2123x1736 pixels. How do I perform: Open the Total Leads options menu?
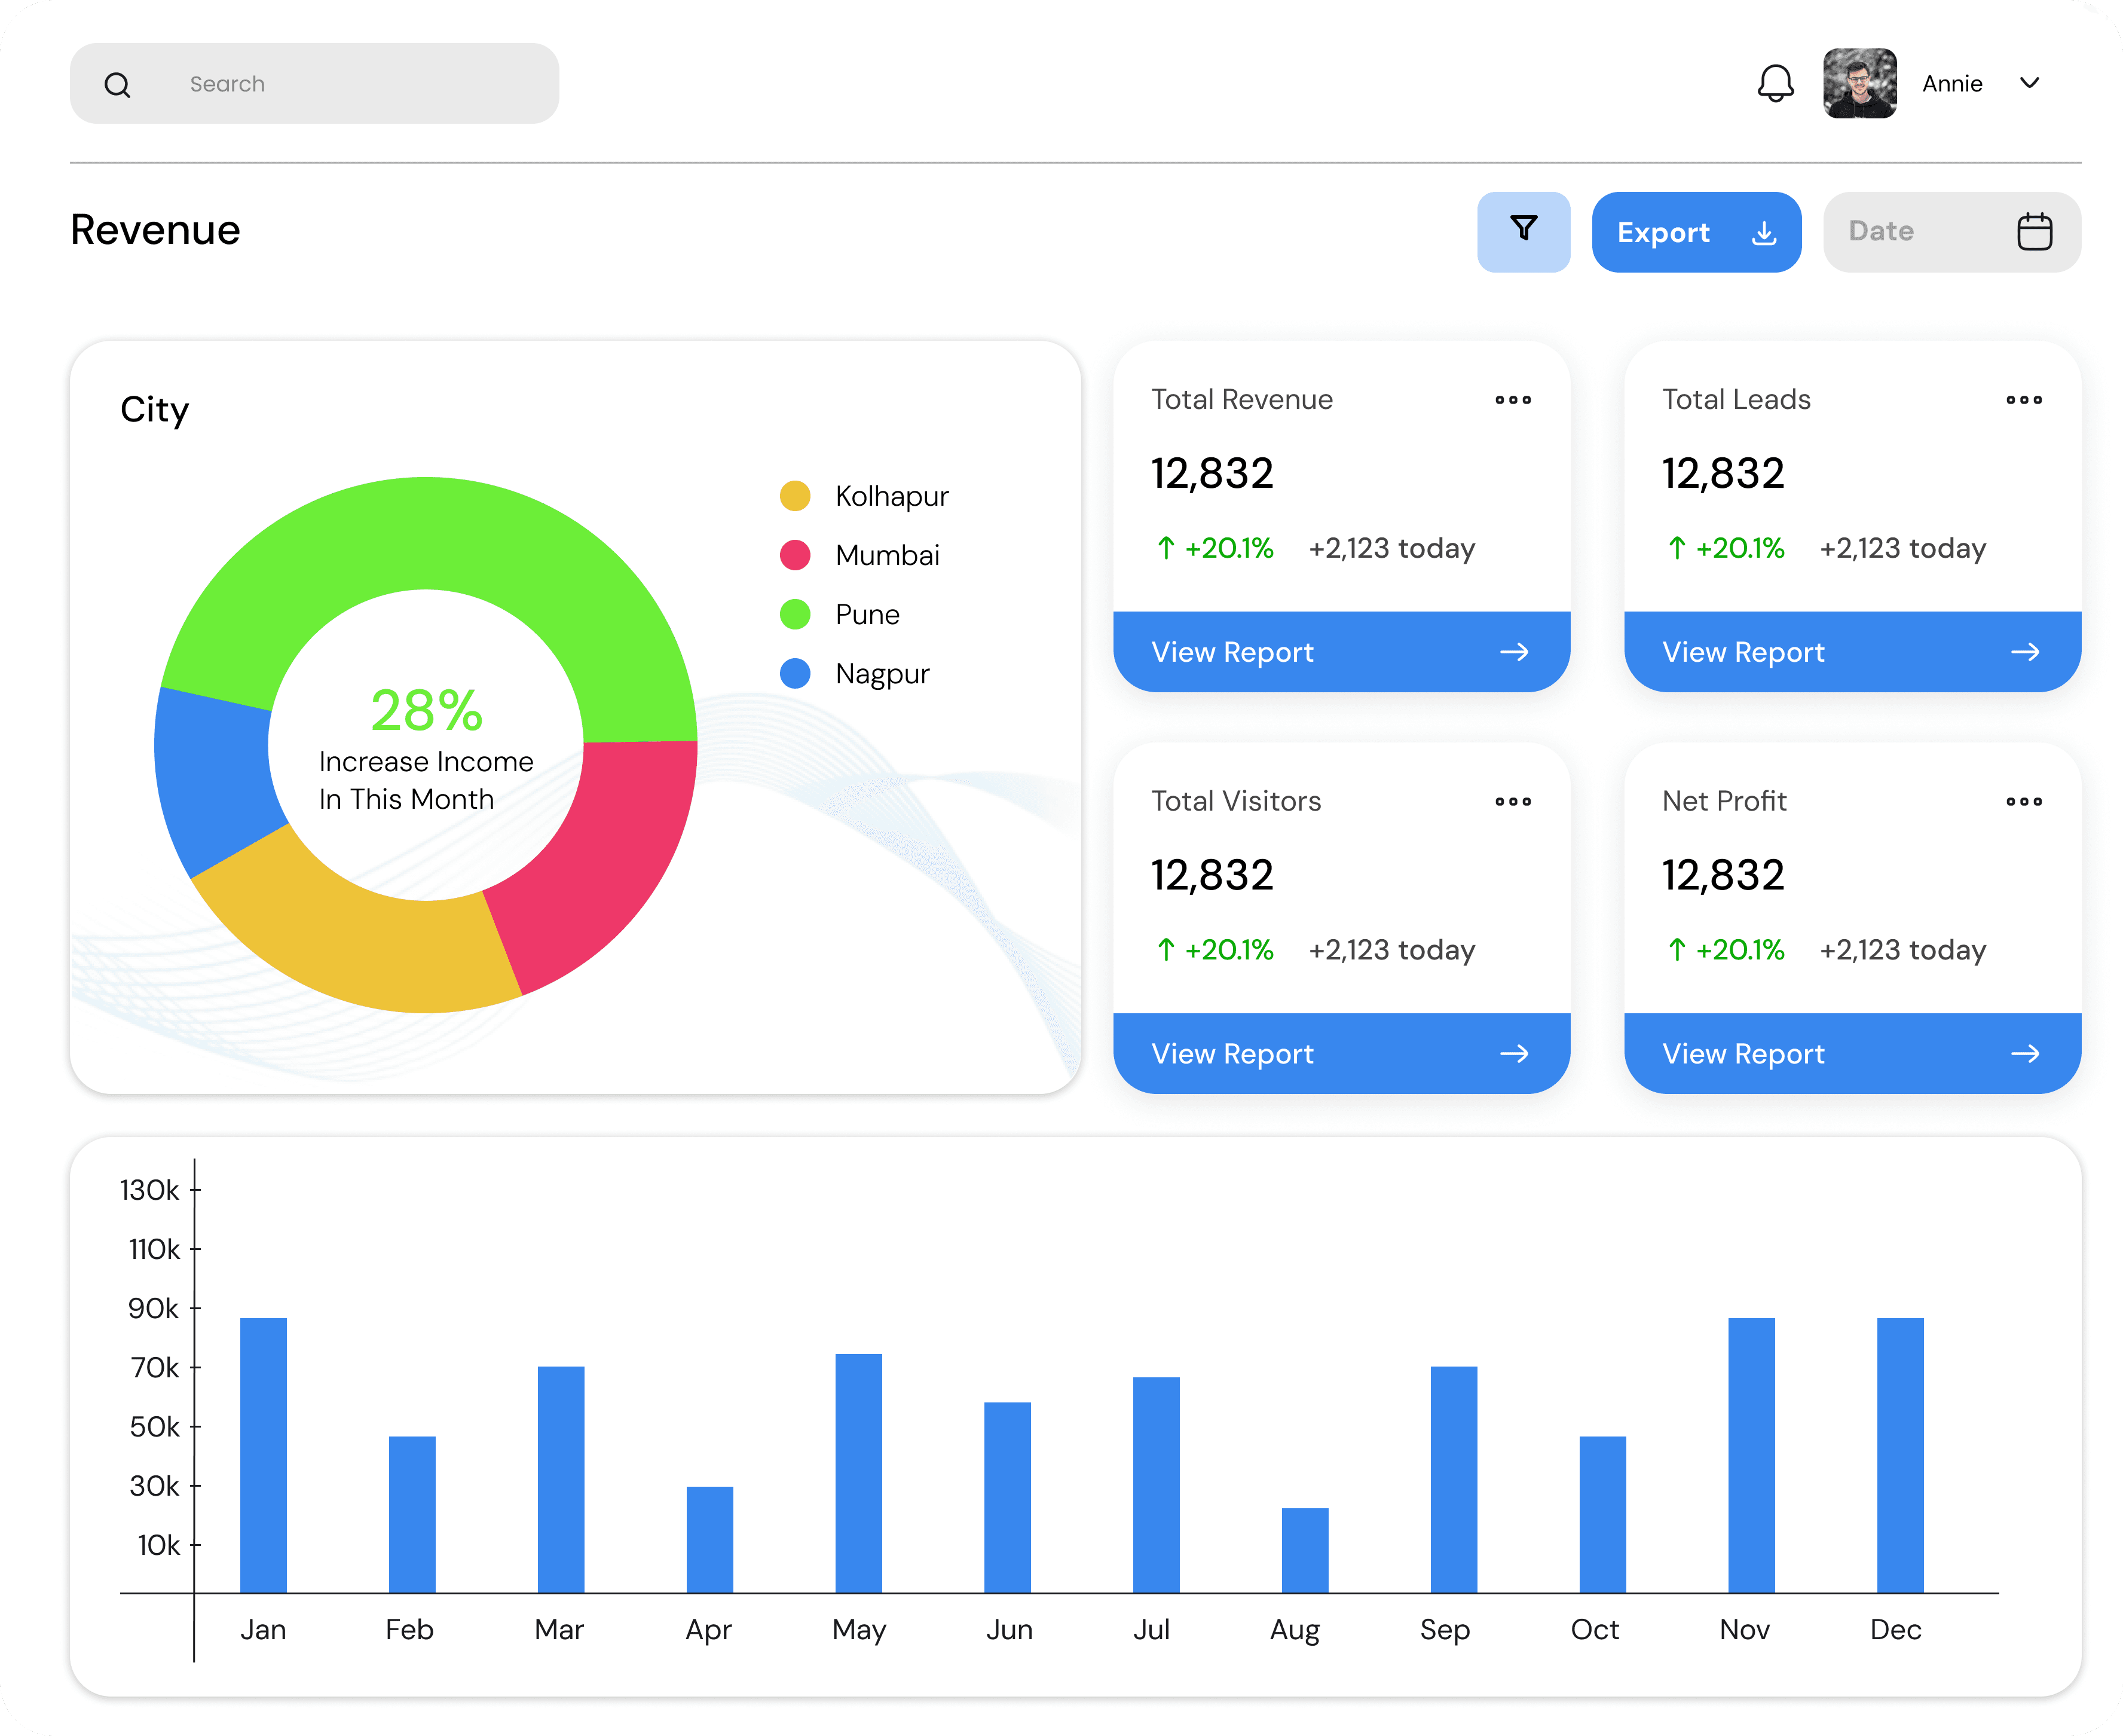2023,400
